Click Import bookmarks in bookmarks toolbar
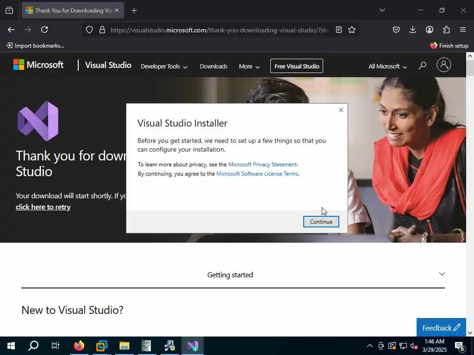This screenshot has width=474, height=355. [35, 46]
